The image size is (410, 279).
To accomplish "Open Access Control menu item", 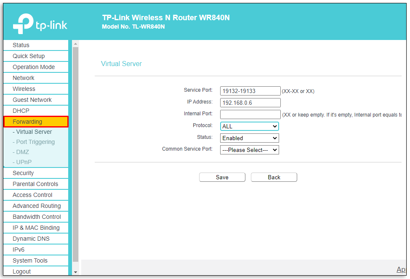I will pyautogui.click(x=36, y=195).
